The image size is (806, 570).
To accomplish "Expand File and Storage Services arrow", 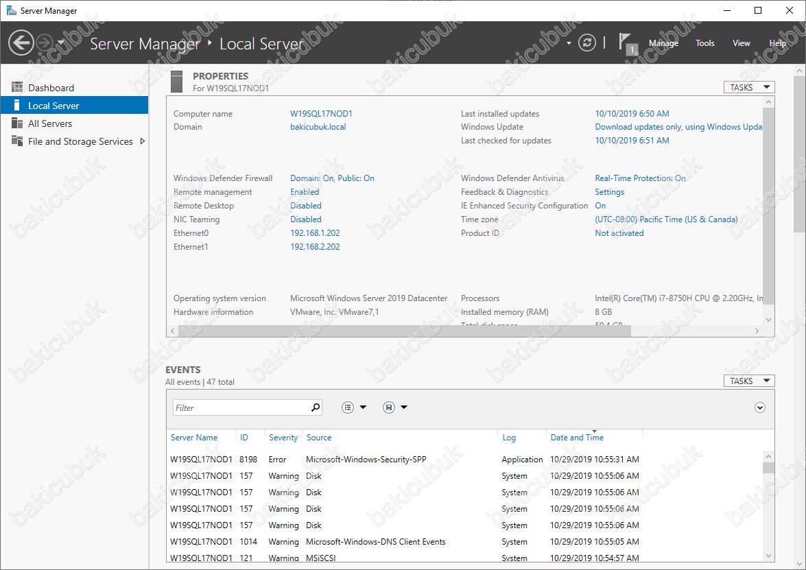I will click(143, 141).
